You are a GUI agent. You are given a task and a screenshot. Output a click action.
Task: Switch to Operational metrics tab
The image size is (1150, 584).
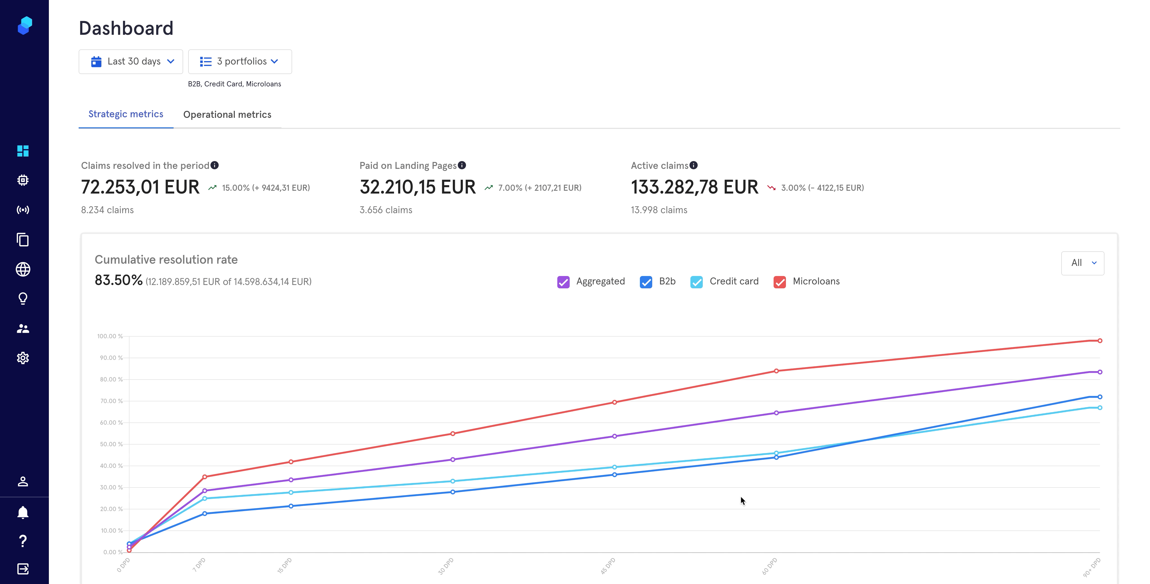click(x=227, y=114)
